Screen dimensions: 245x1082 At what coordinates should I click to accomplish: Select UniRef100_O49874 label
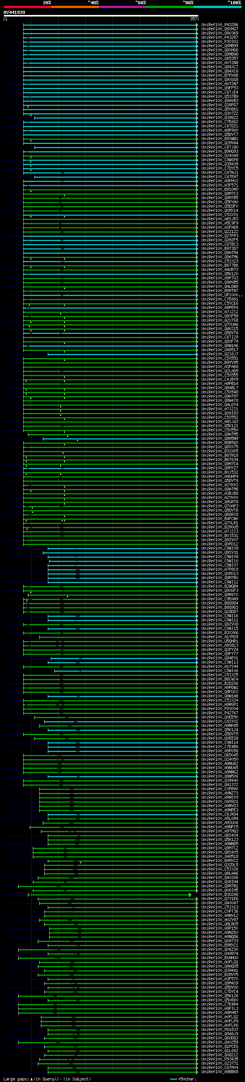pos(220,953)
